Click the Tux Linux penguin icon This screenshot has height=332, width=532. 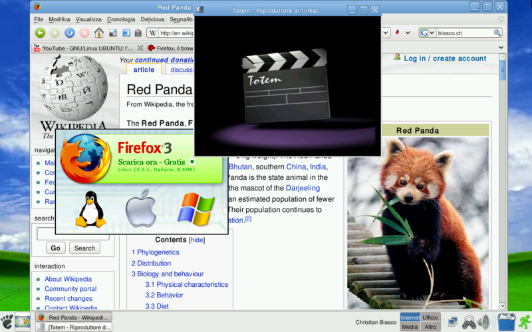[90, 209]
